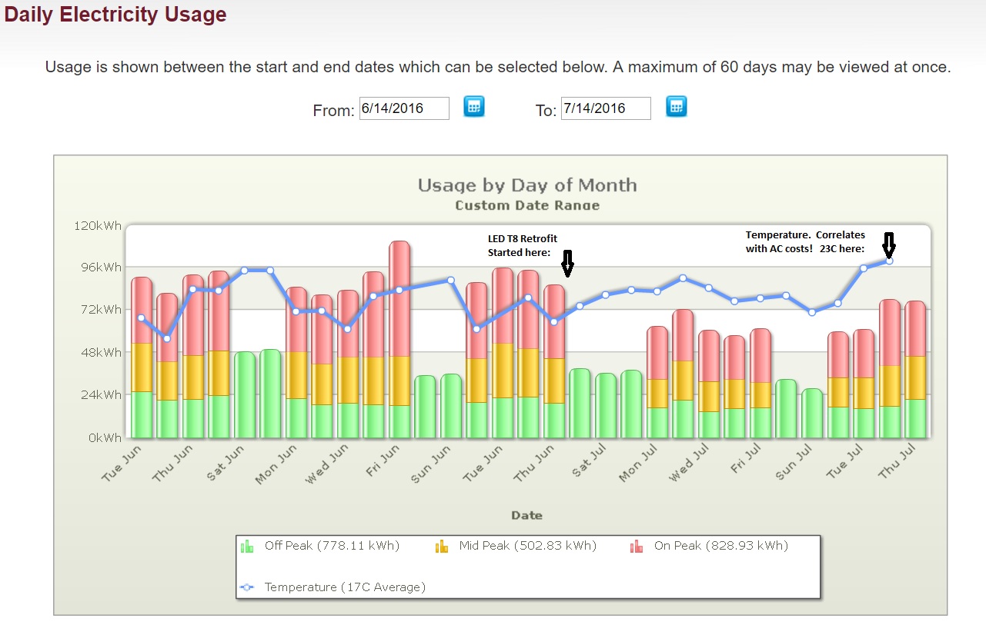
Task: Toggle the Off Peak legend icon
Action: click(247, 547)
